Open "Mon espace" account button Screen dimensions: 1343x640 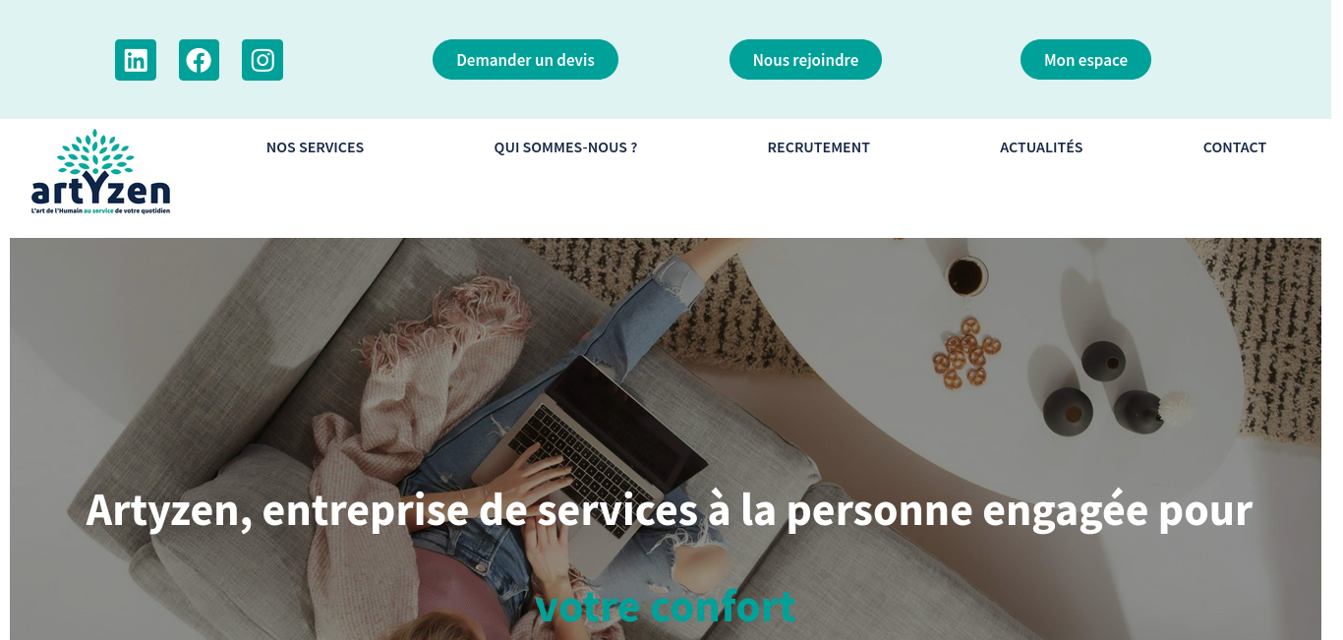pyautogui.click(x=1085, y=60)
